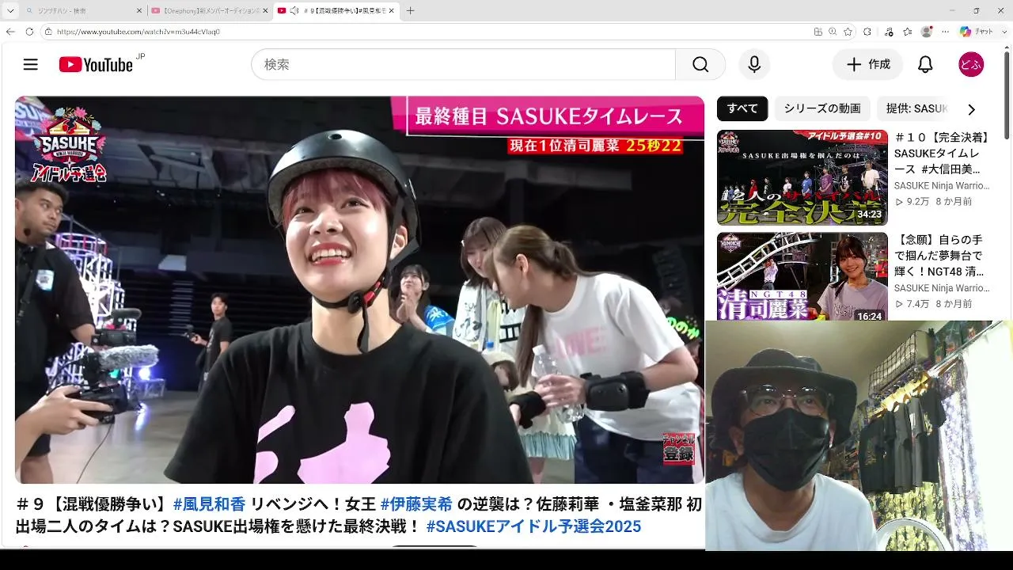Switch to the Onephony audition tab
This screenshot has width=1013, height=570.
(x=209, y=11)
